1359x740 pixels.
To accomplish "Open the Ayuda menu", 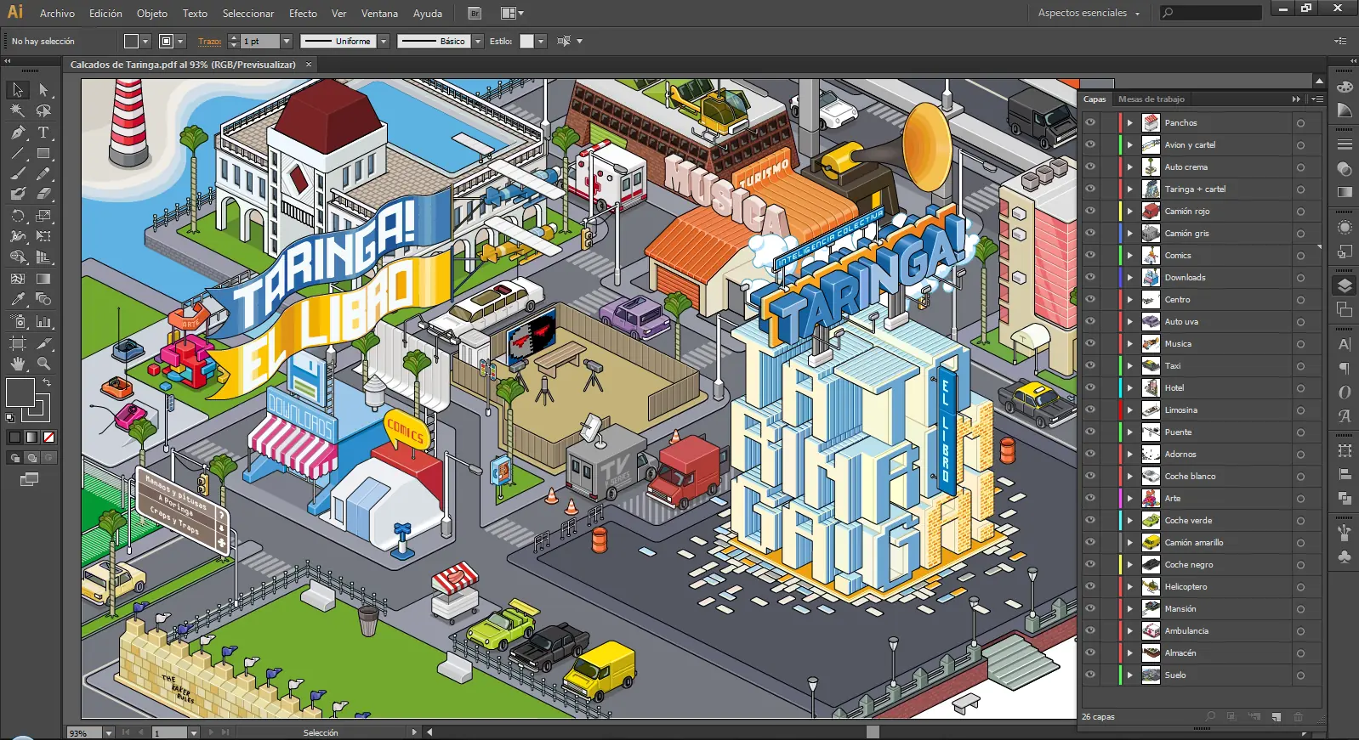I will click(x=428, y=14).
